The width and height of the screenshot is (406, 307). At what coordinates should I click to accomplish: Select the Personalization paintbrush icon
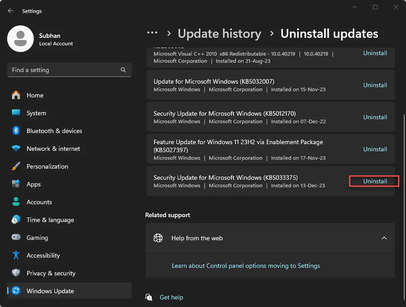click(x=16, y=166)
